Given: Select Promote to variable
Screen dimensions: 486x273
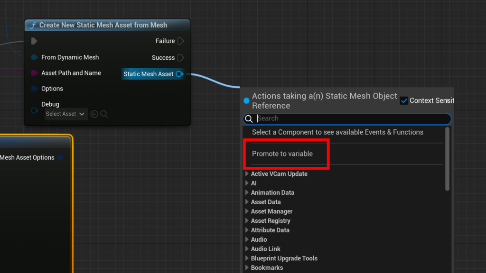Looking at the screenshot, I should coord(282,154).
